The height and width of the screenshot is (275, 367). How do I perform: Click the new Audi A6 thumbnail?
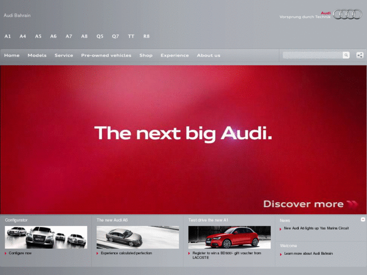pyautogui.click(x=138, y=237)
